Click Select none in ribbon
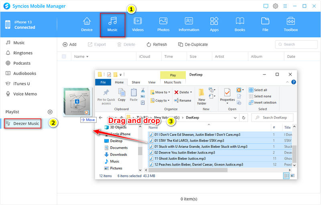321x205 pixels. pyautogui.click(x=260, y=96)
